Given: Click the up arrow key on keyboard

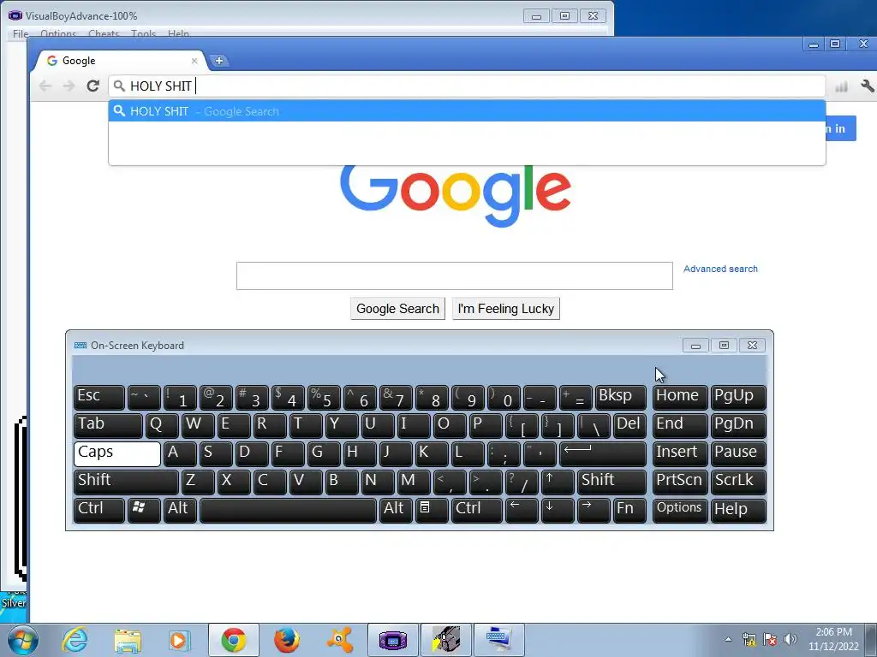Looking at the screenshot, I should (x=558, y=482).
